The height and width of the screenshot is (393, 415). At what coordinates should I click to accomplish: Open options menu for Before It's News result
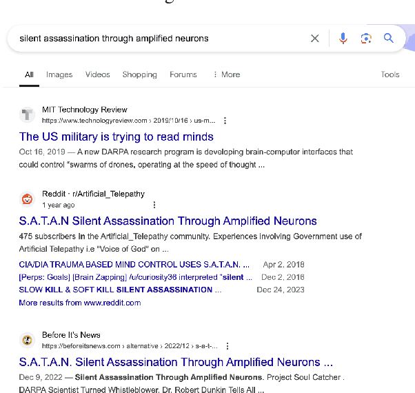click(x=227, y=346)
